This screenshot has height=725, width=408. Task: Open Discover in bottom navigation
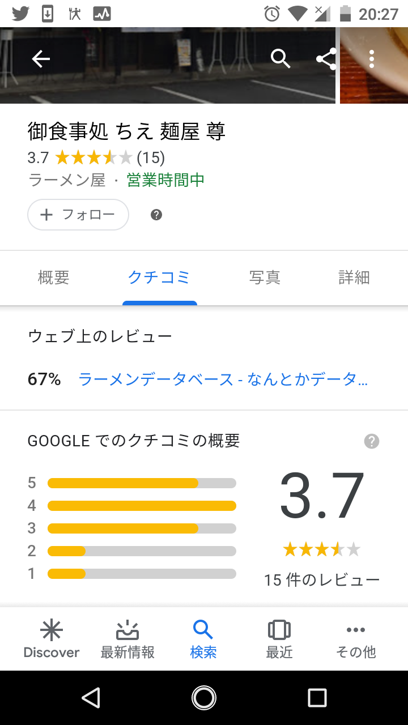coord(52,639)
